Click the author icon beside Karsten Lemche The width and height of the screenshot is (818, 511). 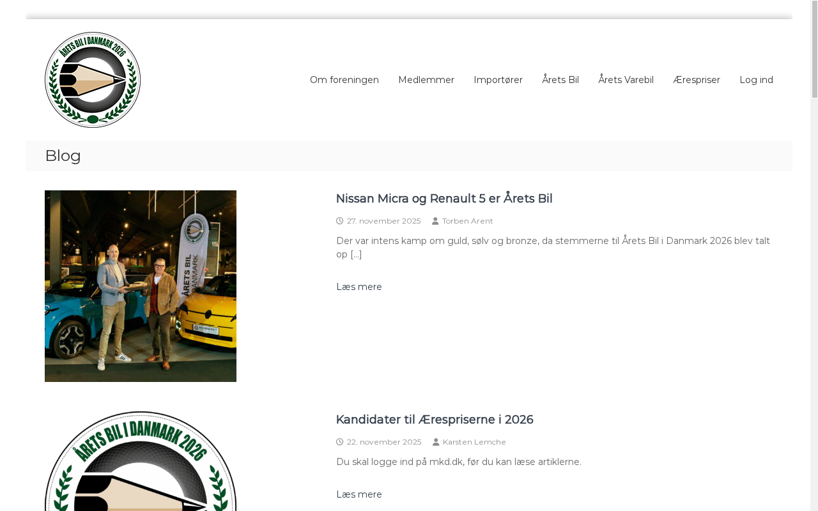436,442
